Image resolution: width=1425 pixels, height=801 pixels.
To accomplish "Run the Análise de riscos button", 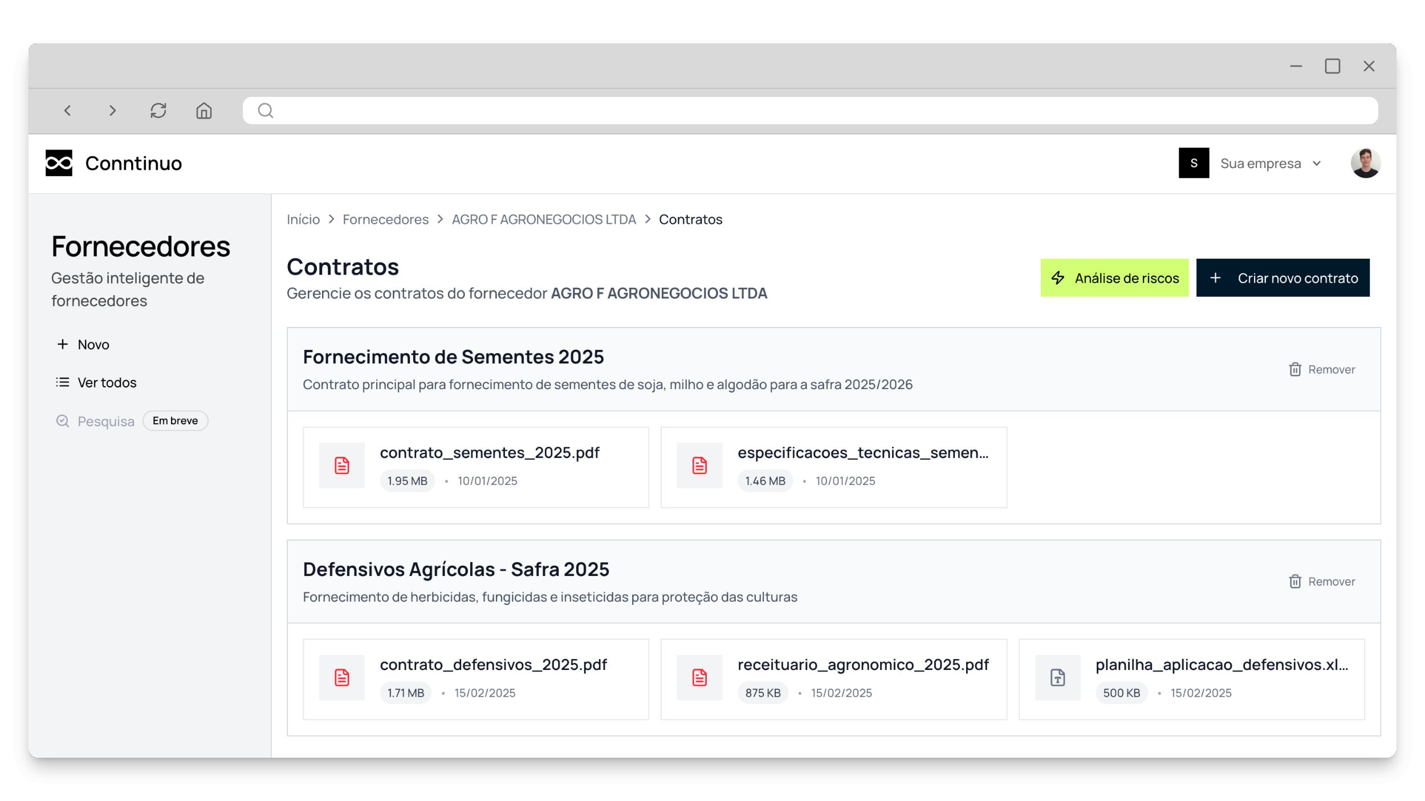I will click(1114, 278).
